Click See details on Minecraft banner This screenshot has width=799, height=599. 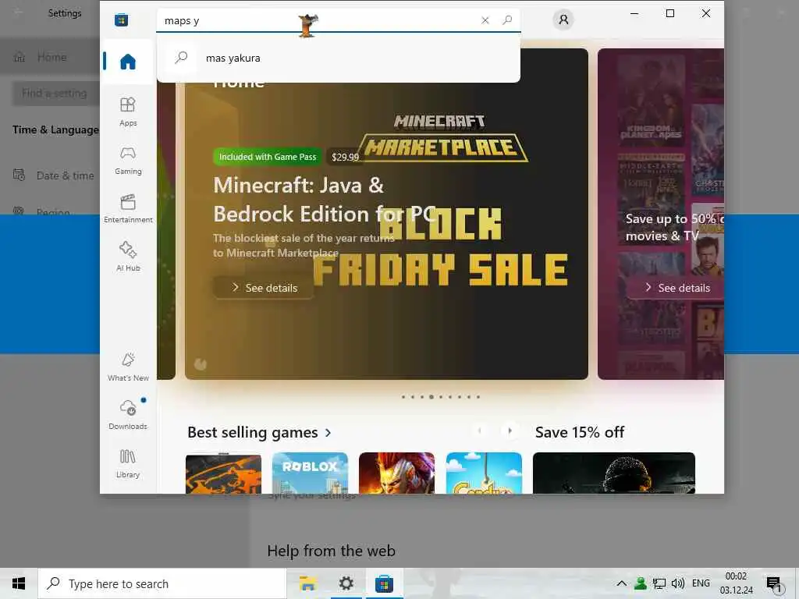click(264, 288)
